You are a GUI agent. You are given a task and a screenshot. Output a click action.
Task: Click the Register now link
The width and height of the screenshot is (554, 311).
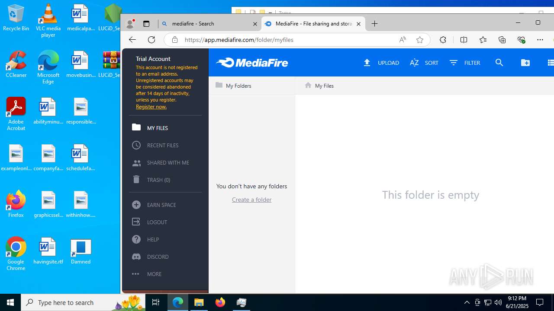point(151,107)
